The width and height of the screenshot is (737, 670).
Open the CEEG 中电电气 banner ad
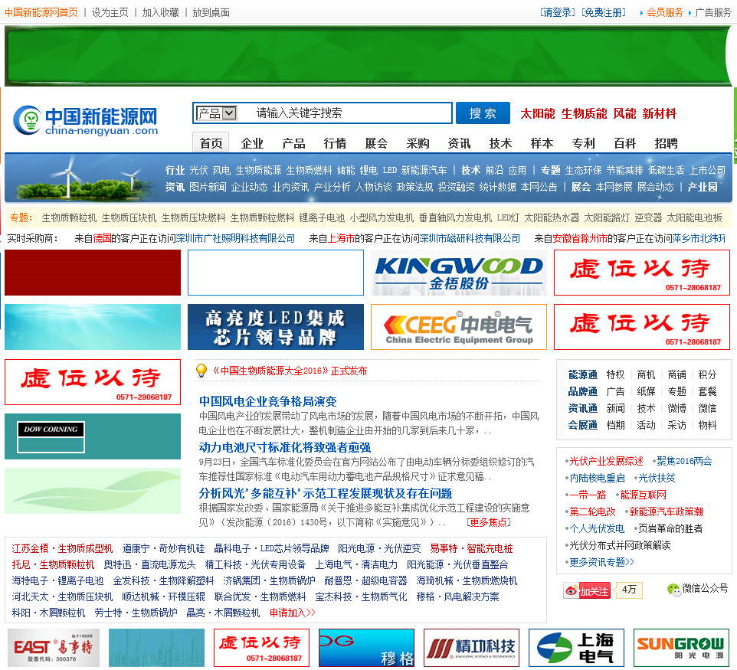459,327
